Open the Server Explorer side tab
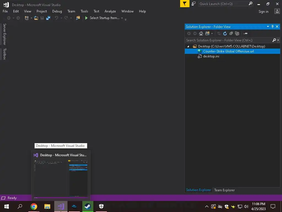Screen dimensions: 282x212 (4, 34)
